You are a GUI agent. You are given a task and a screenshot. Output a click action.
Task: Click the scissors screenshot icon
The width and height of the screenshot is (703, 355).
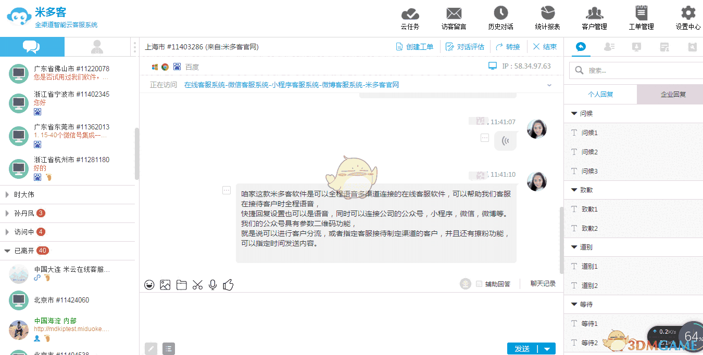197,284
